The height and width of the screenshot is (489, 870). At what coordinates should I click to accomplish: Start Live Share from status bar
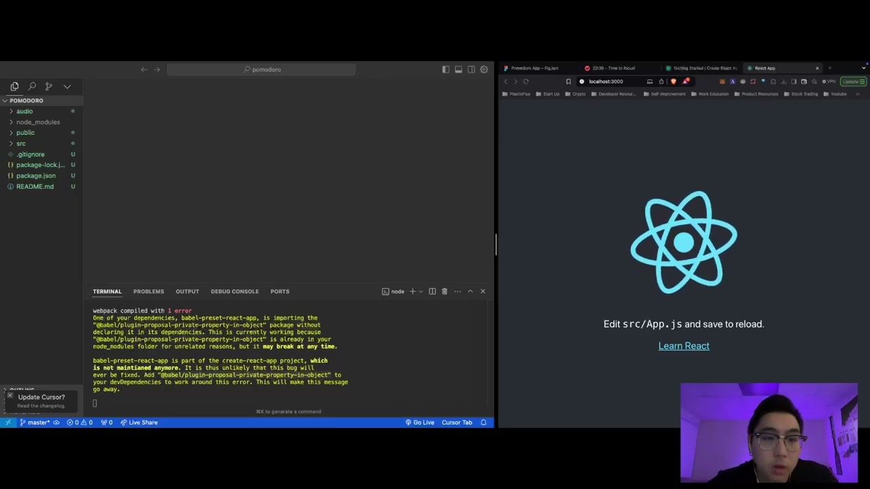click(x=139, y=422)
